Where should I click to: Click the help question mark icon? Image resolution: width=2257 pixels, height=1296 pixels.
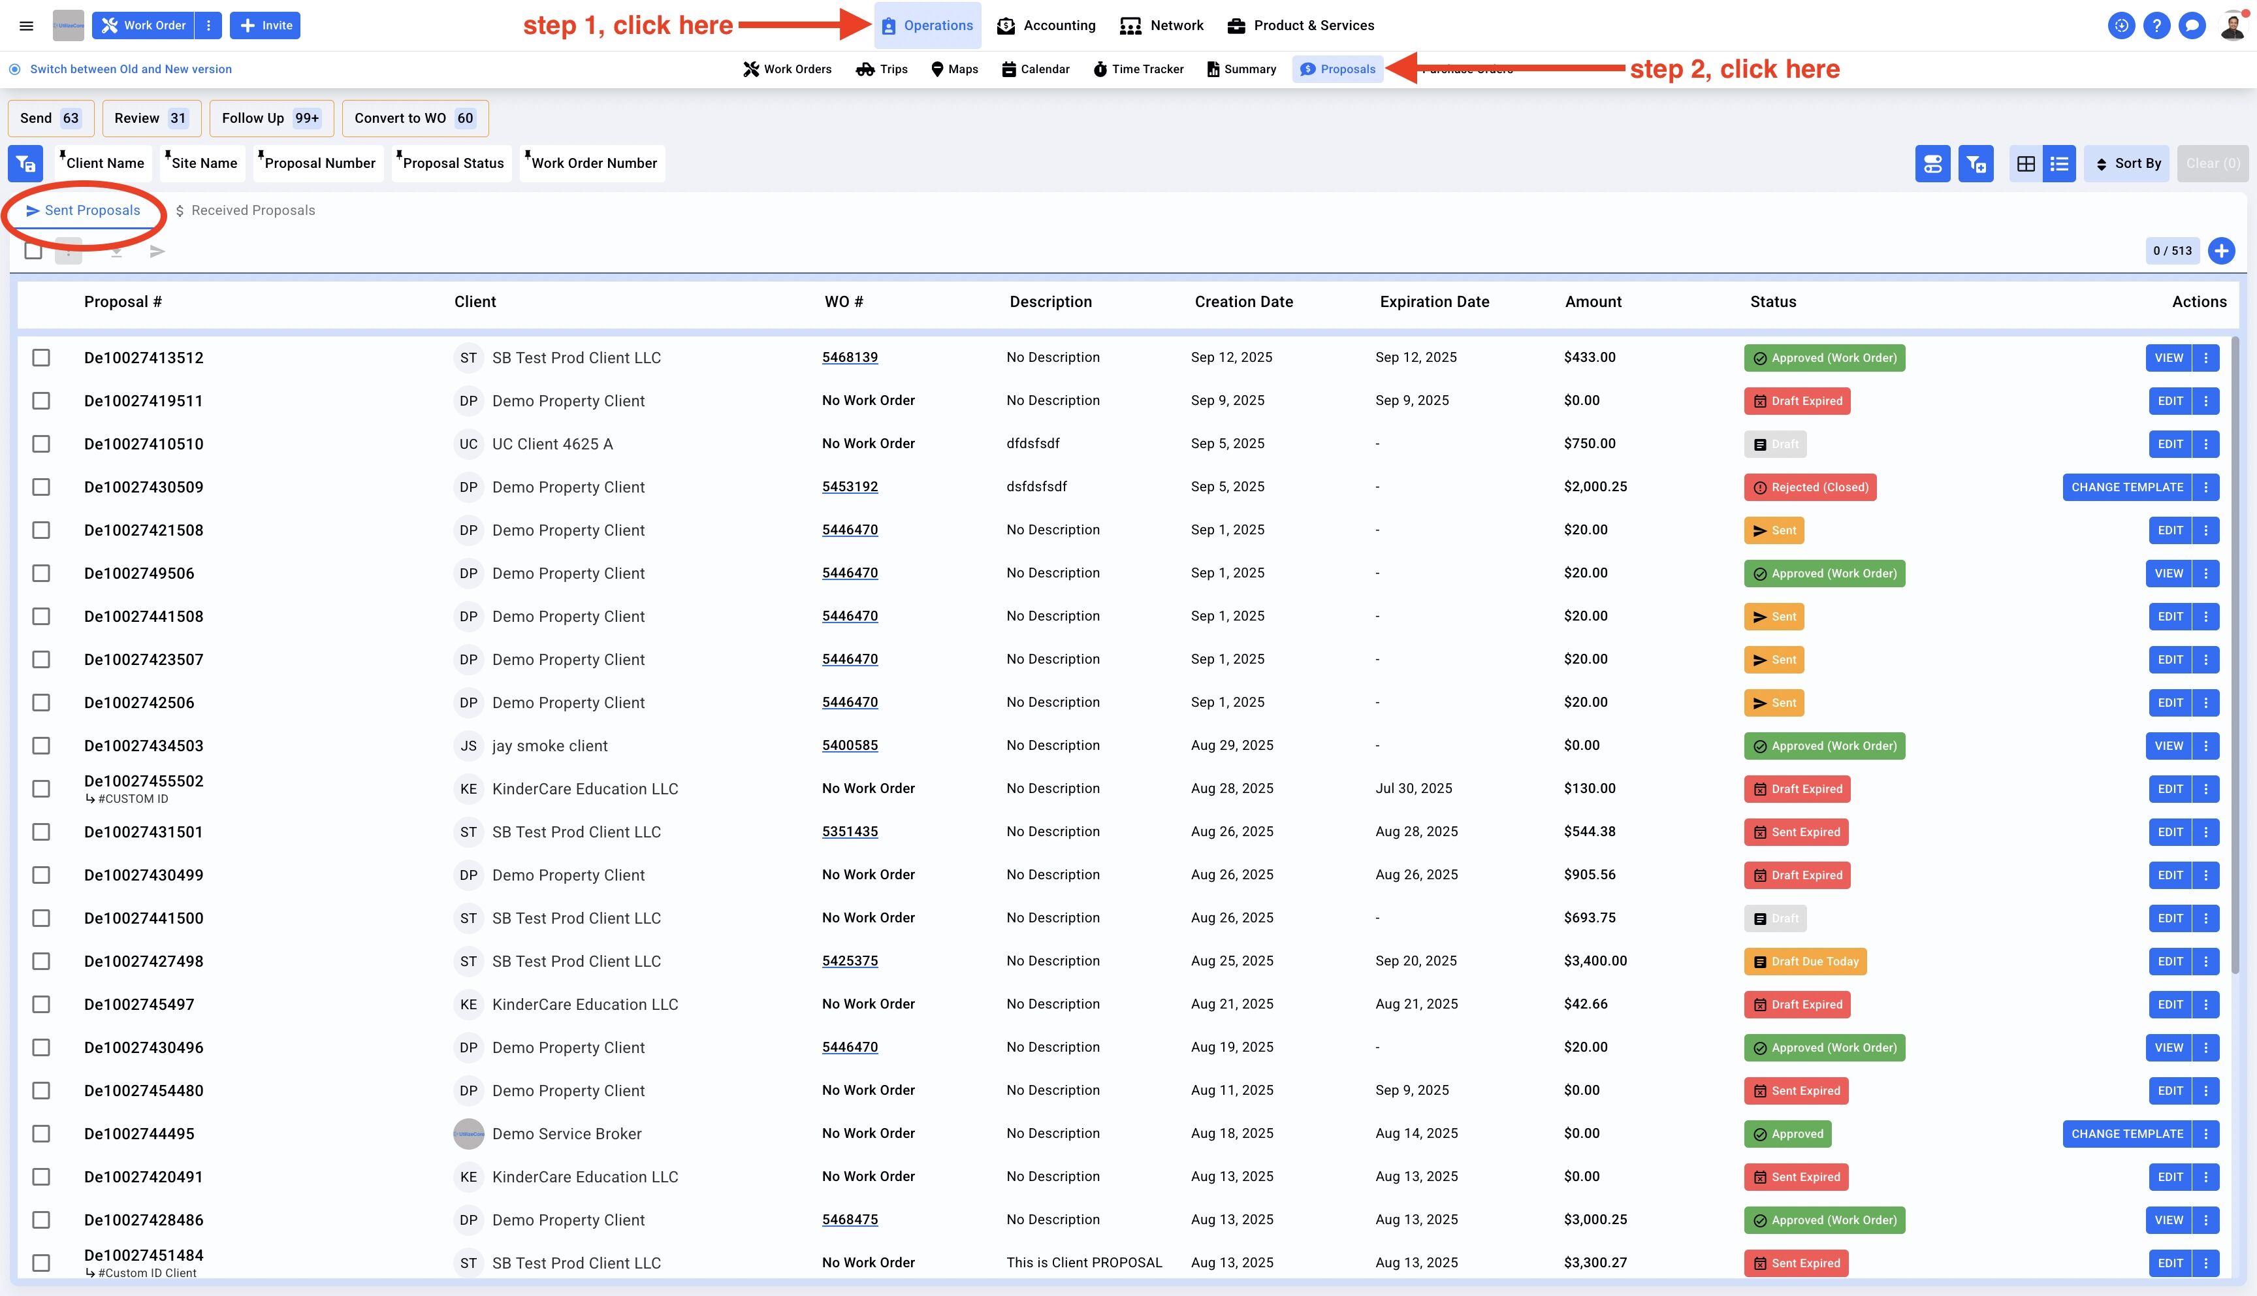2156,26
